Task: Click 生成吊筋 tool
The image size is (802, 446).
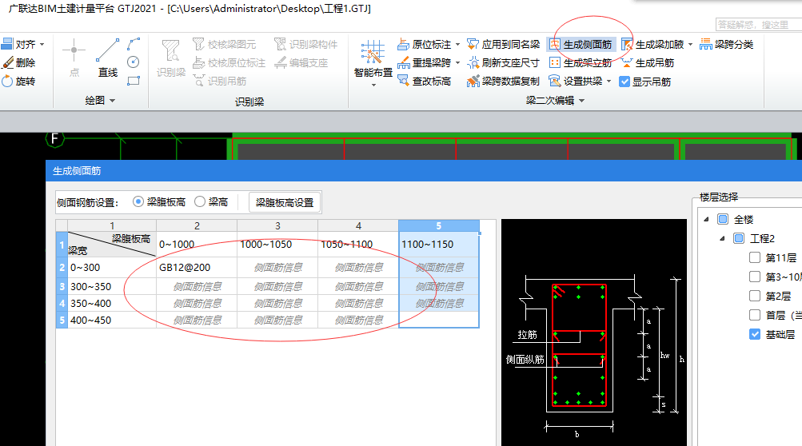Action: click(x=648, y=63)
